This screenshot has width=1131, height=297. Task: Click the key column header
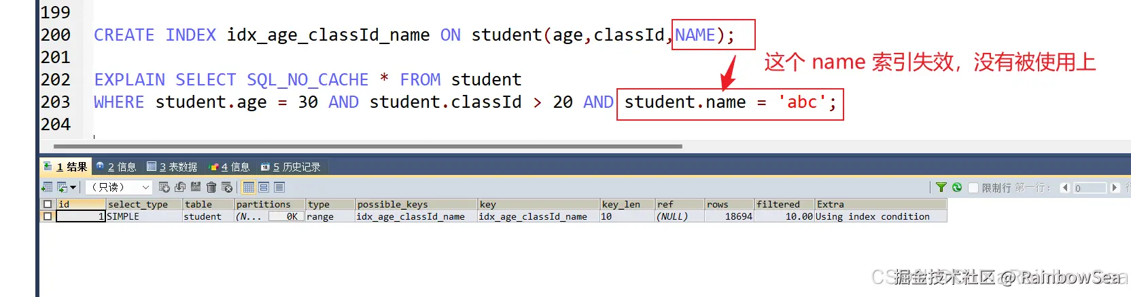(539, 204)
